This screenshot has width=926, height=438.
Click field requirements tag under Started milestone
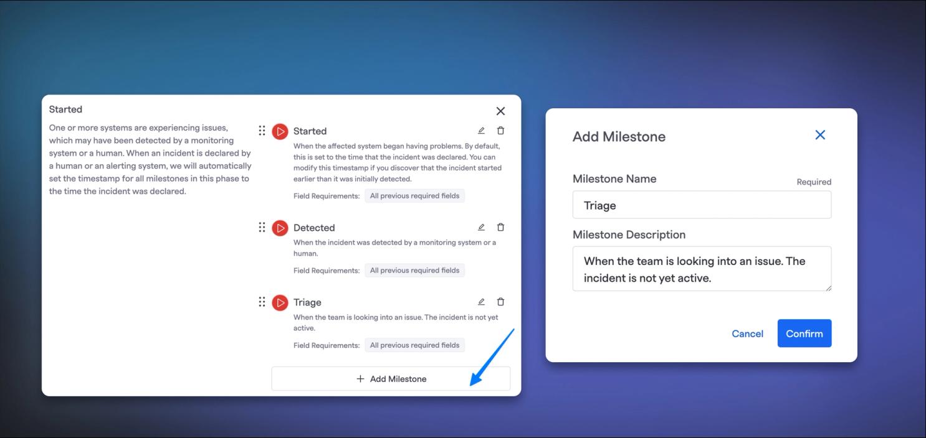pos(414,196)
